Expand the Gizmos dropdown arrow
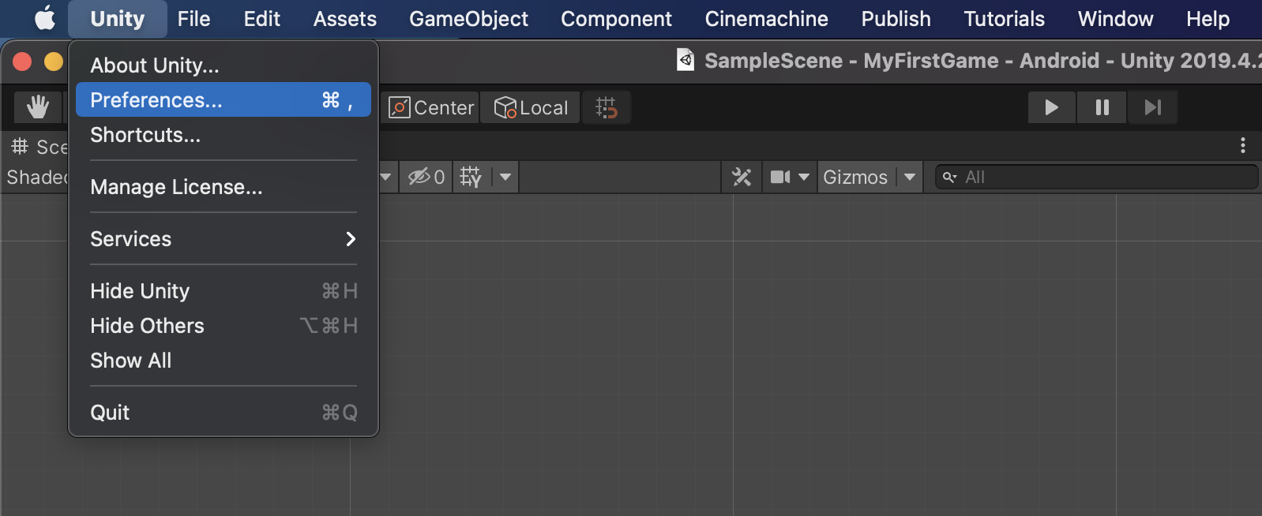This screenshot has height=516, width=1262. 910,177
